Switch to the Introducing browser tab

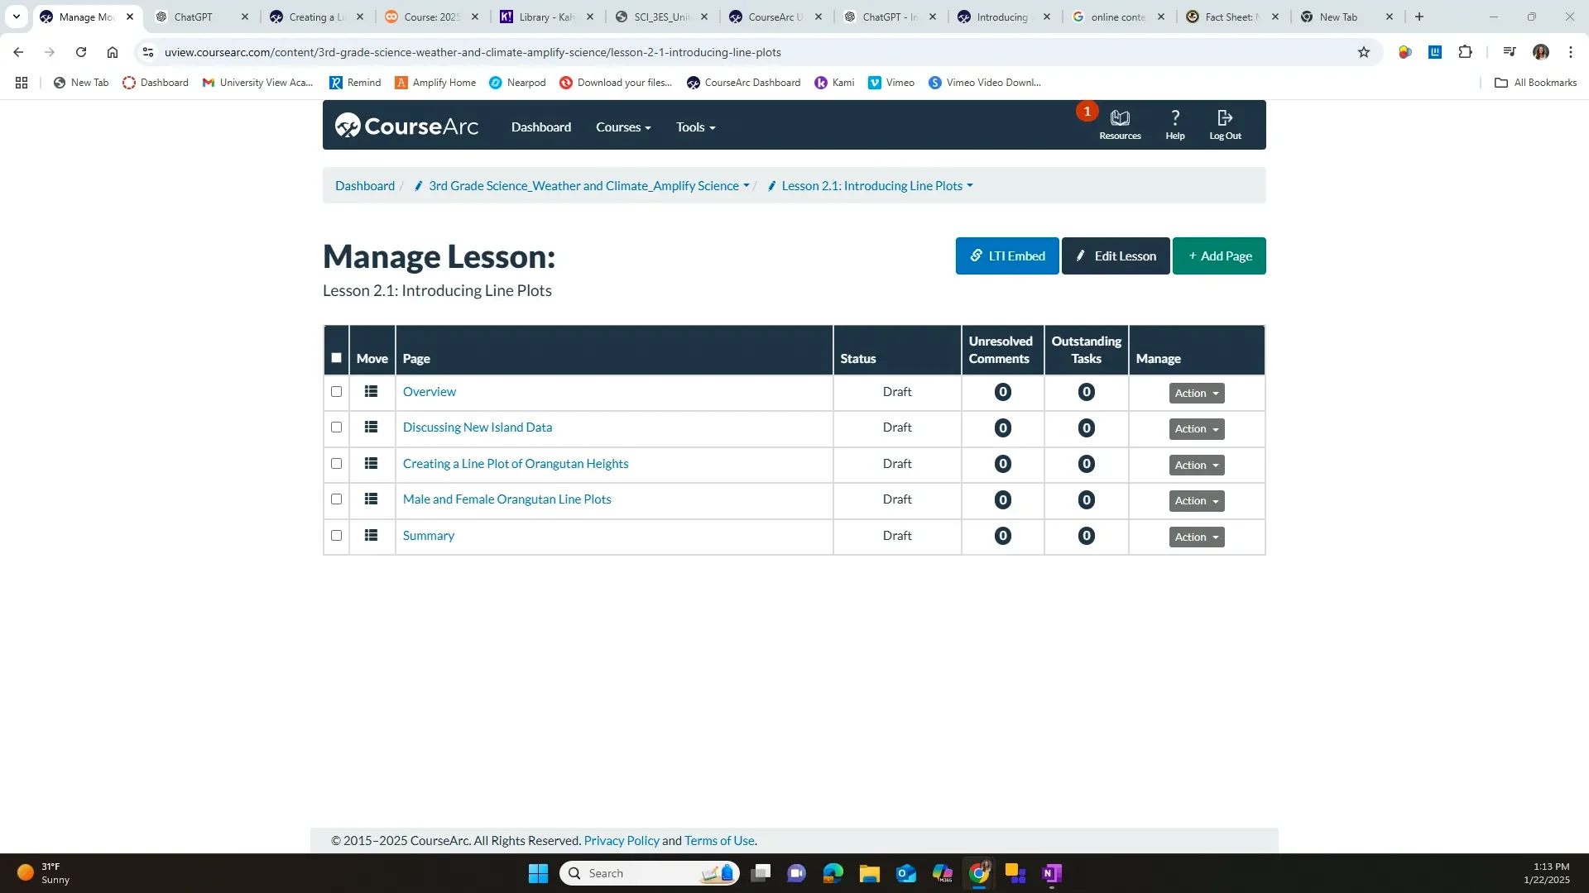(x=1002, y=17)
